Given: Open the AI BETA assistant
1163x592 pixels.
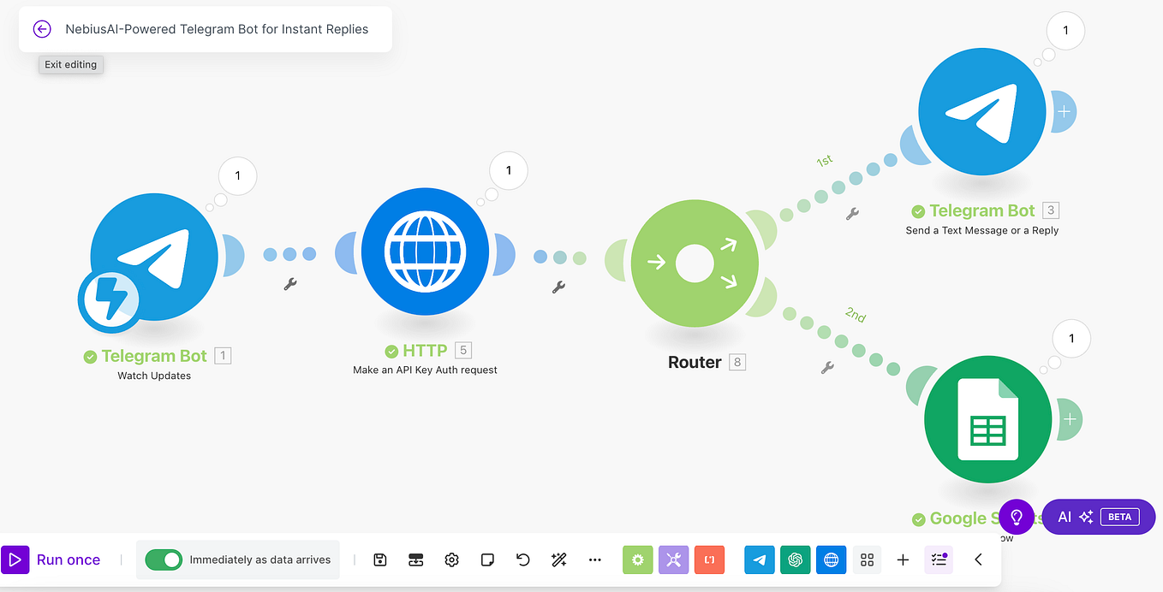Looking at the screenshot, I should tap(1098, 516).
